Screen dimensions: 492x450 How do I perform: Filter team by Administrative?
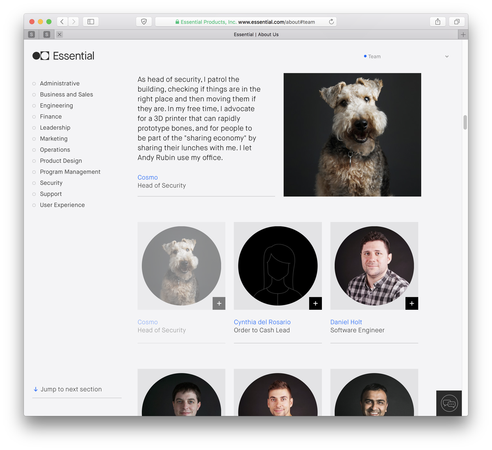coord(60,83)
